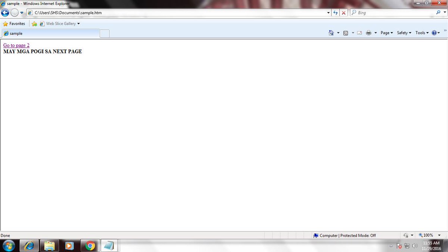Expand the Home button dropdown arrow
448x252 pixels.
(x=338, y=33)
